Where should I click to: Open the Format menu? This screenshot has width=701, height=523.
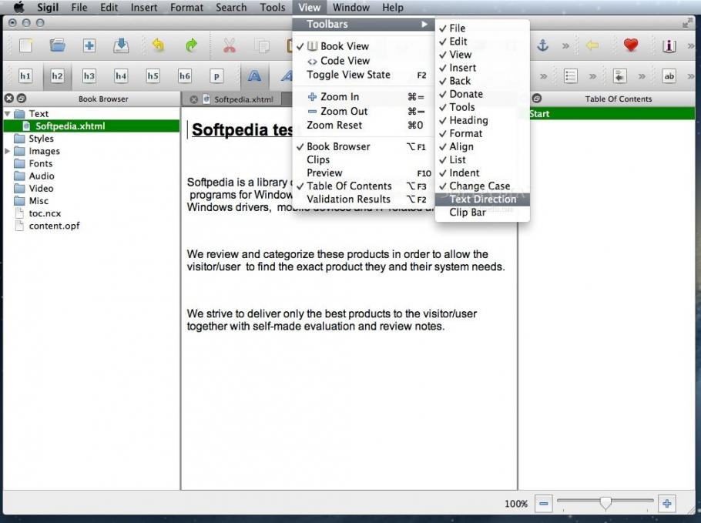(x=186, y=8)
